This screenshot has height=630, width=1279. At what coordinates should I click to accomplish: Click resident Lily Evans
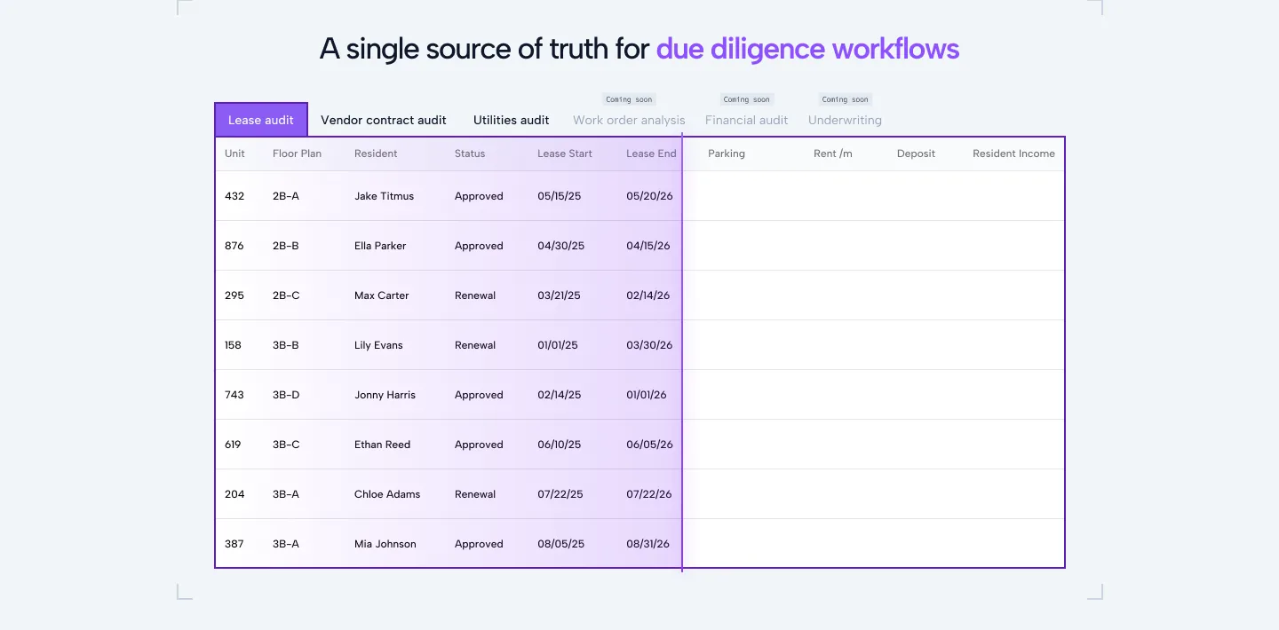click(x=378, y=345)
